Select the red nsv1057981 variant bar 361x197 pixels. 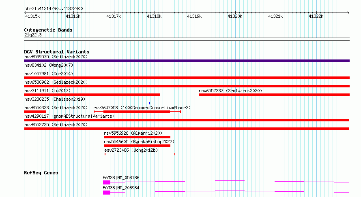click(187, 78)
